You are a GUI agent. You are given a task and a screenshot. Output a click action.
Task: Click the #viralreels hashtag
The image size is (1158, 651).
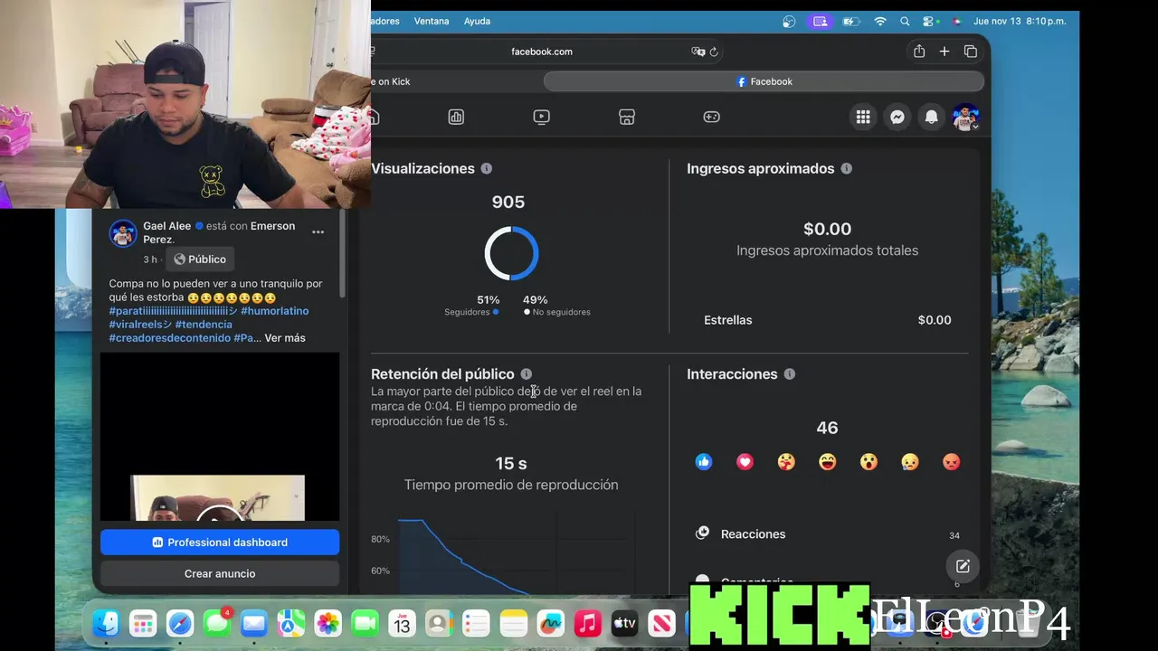point(140,325)
